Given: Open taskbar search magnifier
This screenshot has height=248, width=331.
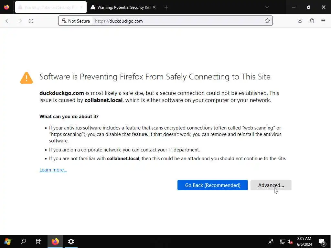Looking at the screenshot, I should point(23,241).
